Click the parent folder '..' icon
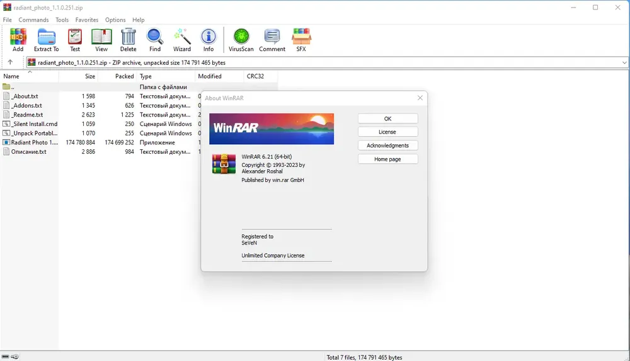This screenshot has height=361, width=630. click(x=6, y=86)
